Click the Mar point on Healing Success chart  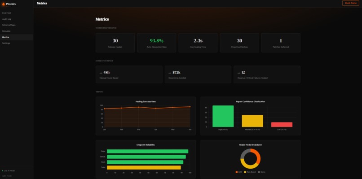pyautogui.click(x=138, y=107)
